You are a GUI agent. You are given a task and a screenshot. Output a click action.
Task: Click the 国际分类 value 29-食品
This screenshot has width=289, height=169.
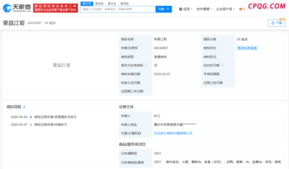click(242, 39)
